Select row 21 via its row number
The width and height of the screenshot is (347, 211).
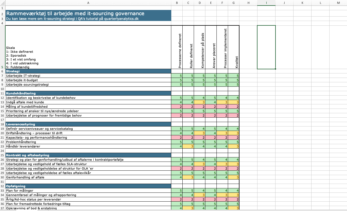pos(2,138)
